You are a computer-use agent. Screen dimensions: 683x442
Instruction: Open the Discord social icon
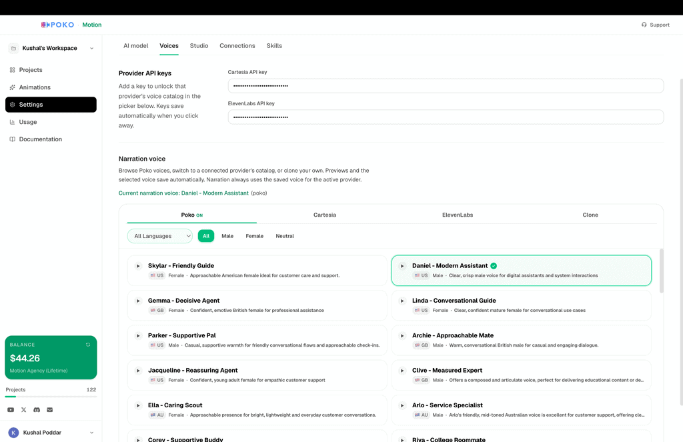[37, 410]
